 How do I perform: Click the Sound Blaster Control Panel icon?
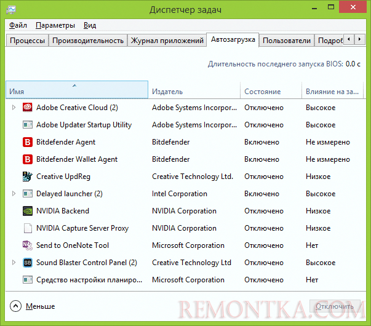28,263
